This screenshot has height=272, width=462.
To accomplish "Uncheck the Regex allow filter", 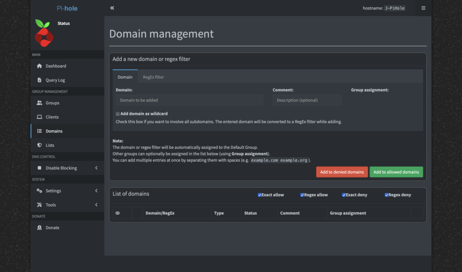I will (302, 195).
